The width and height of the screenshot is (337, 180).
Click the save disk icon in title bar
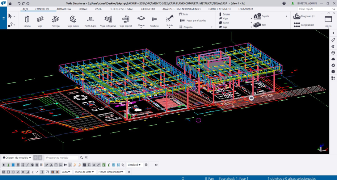(10, 3)
